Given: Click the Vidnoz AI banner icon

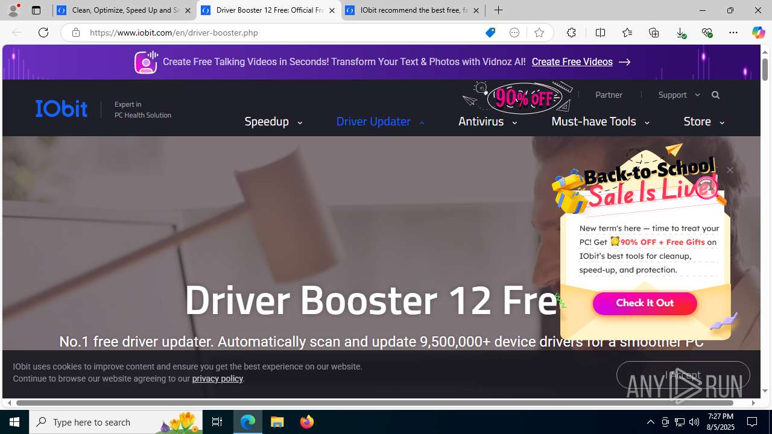Looking at the screenshot, I should pos(146,62).
